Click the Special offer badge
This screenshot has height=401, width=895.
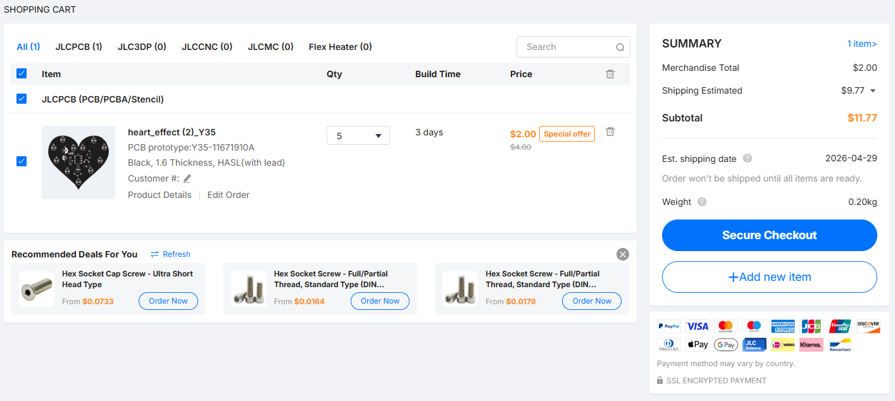point(567,134)
